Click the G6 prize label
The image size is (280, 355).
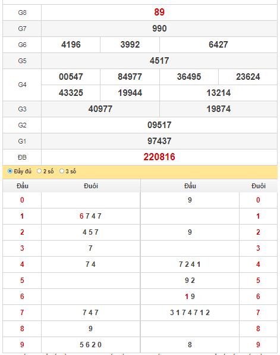pyautogui.click(x=22, y=45)
